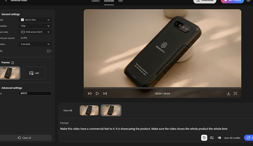Switch to the Gallery tab
Screen dimensions: 253x146
click(95, 1)
